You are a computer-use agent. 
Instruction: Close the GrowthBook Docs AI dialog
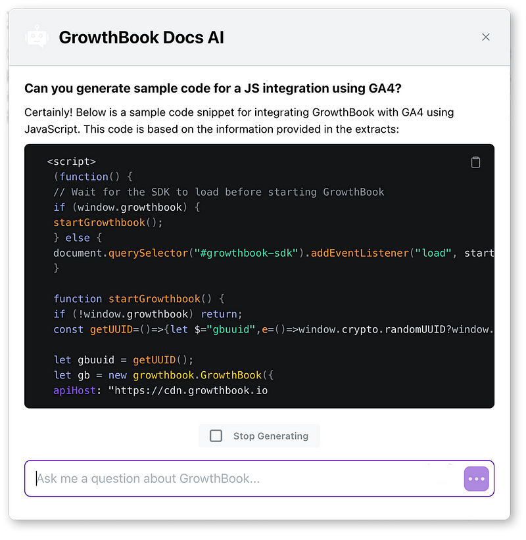pos(486,37)
